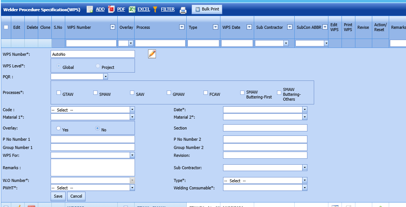
Task: Click the Group Number 2 field
Action: 265,147
